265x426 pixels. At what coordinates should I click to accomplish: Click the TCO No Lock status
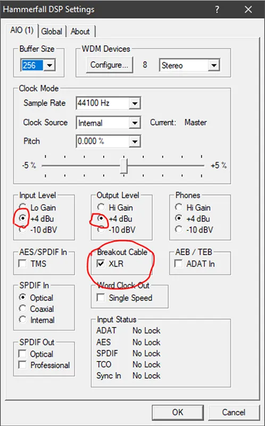click(146, 364)
